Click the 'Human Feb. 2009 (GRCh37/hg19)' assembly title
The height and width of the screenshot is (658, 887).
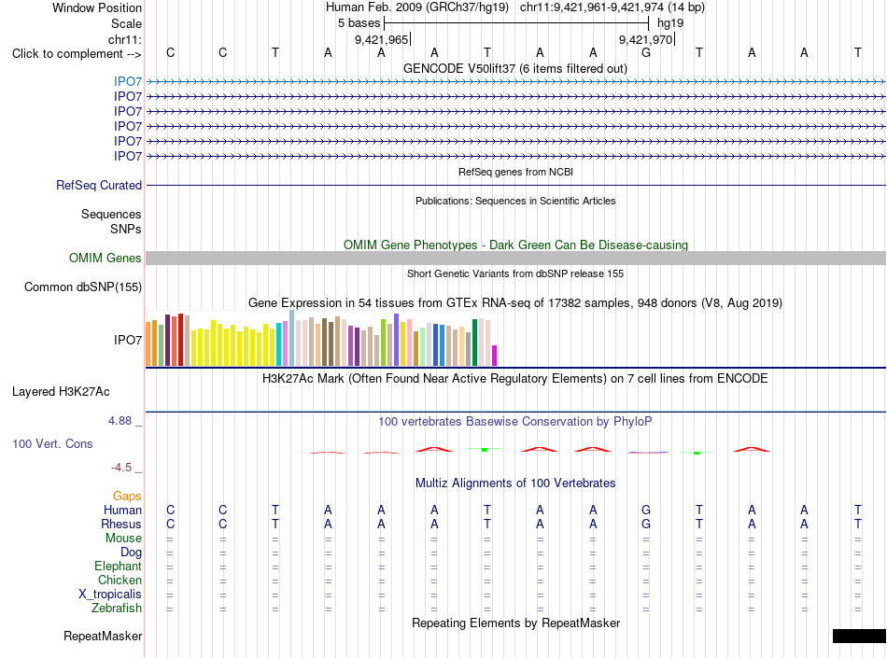tap(417, 7)
